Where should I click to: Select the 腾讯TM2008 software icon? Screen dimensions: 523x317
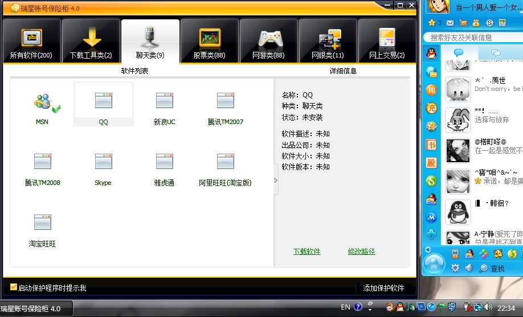point(43,161)
